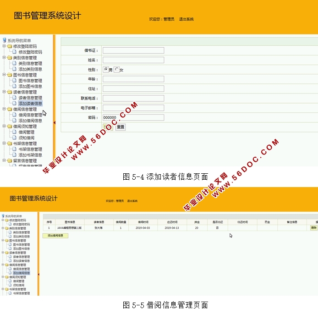This screenshot has height=320, width=318.
Task: Click the 借书证 input field
Action: [133, 50]
